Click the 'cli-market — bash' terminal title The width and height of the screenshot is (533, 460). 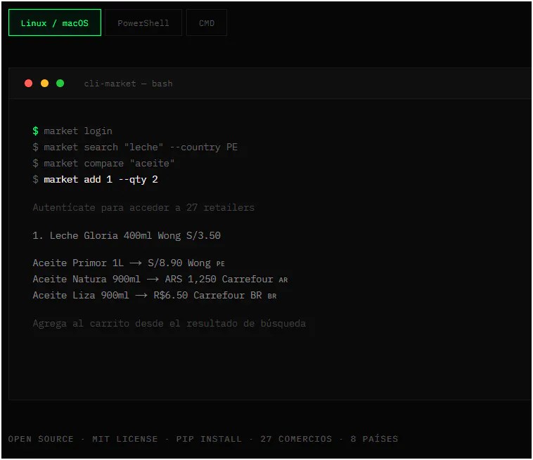point(128,84)
